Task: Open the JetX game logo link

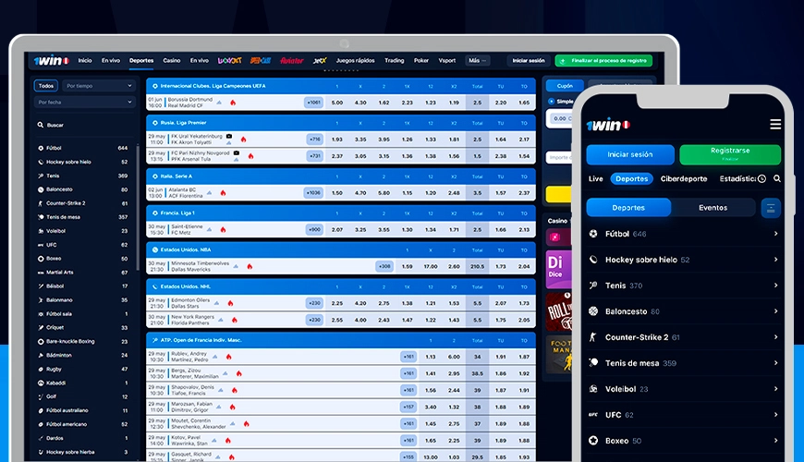Action: coord(320,60)
